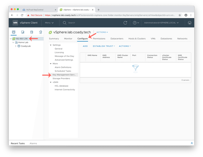
Task: Click the browser address bar URL
Action: pyautogui.click(x=110, y=15)
